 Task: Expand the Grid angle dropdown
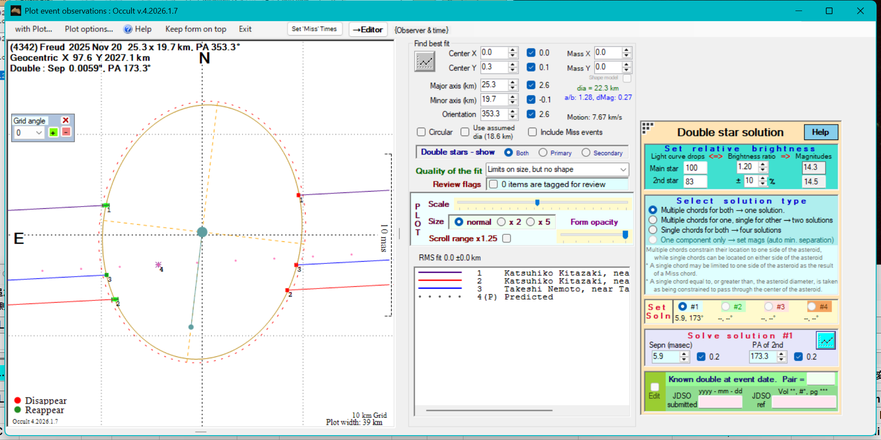click(x=39, y=133)
